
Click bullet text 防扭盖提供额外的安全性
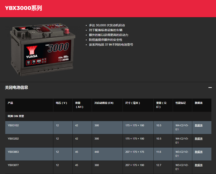[x=106, y=40]
